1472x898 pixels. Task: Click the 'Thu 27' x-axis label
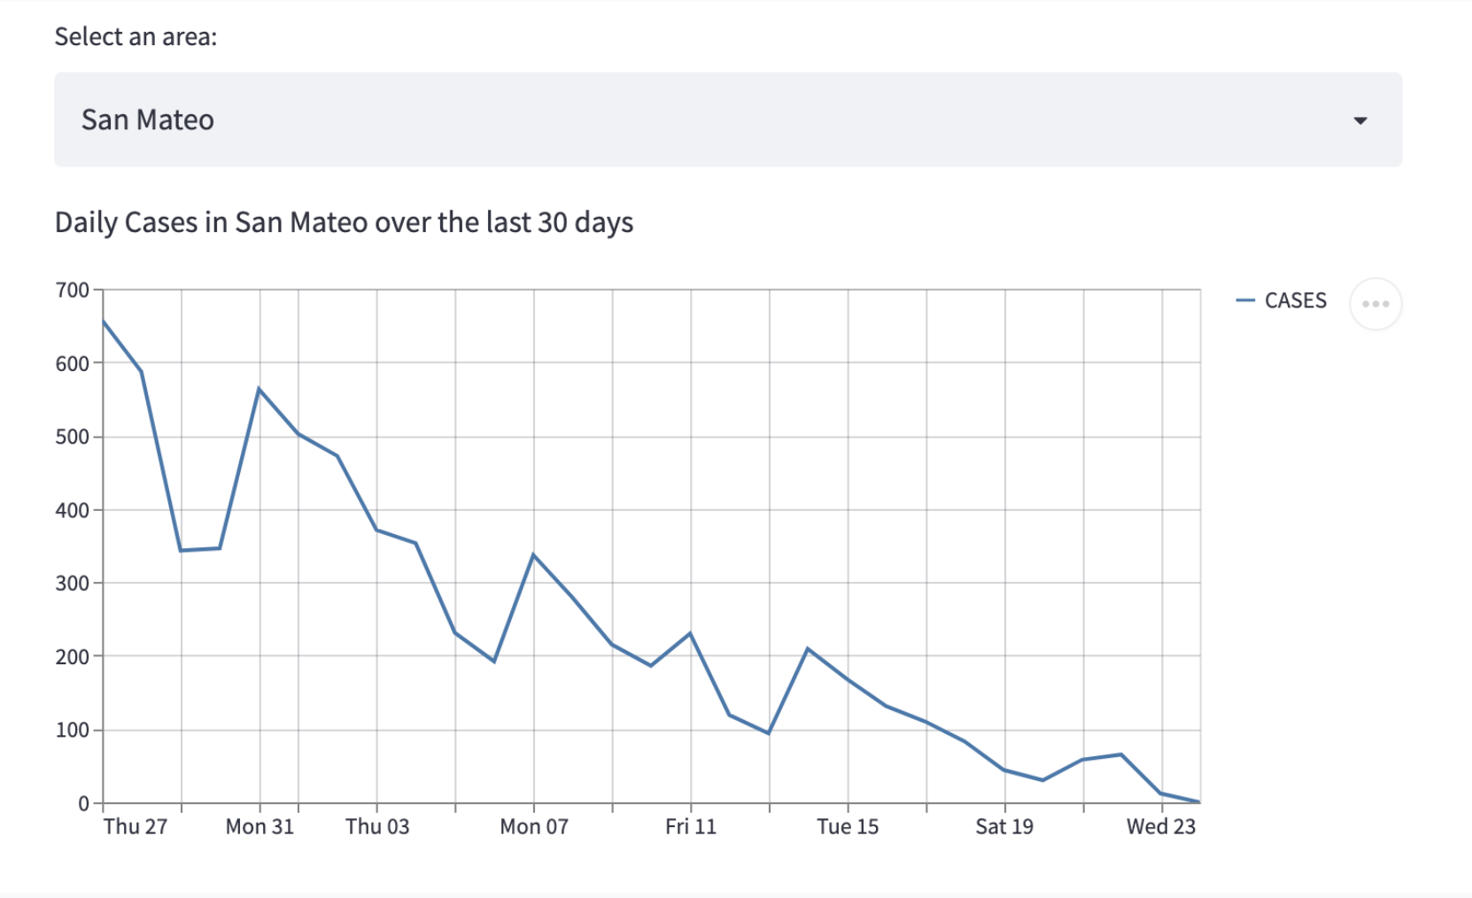(x=135, y=826)
